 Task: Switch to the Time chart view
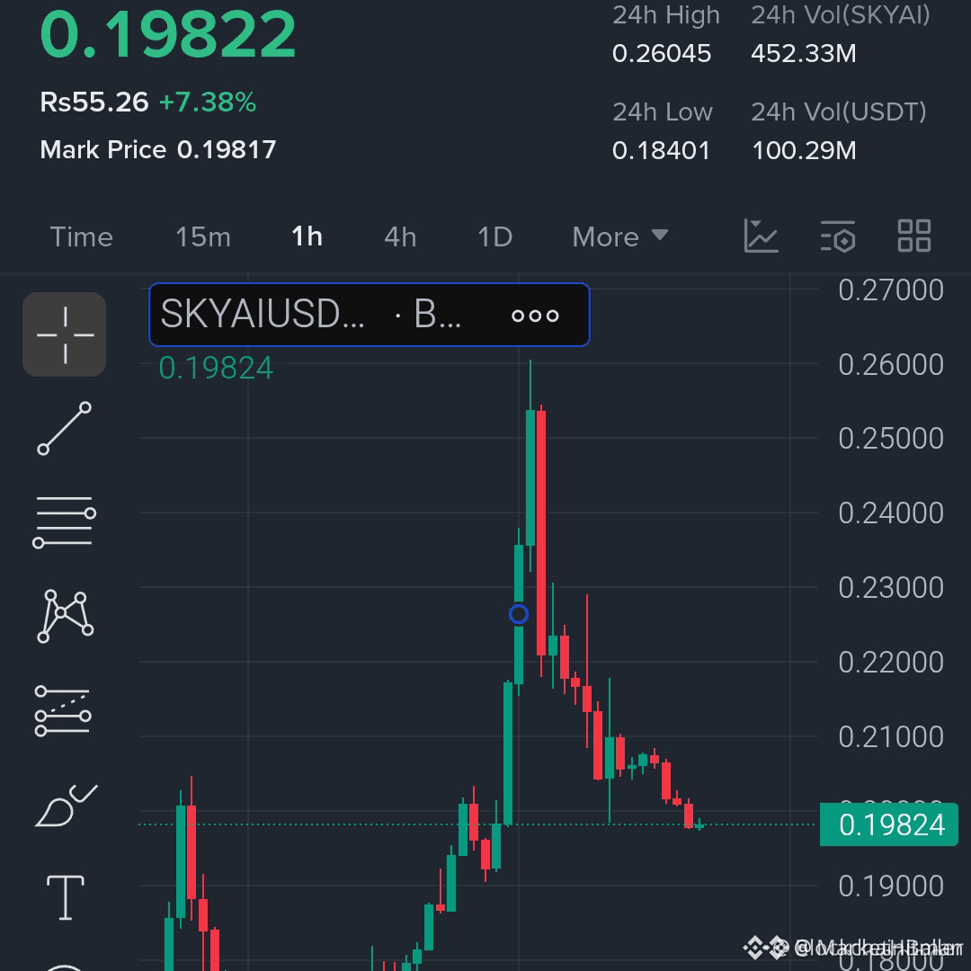point(81,237)
